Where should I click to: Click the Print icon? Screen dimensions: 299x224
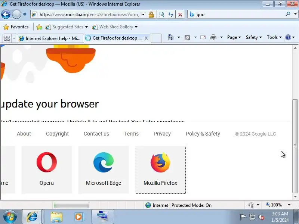pos(213,38)
